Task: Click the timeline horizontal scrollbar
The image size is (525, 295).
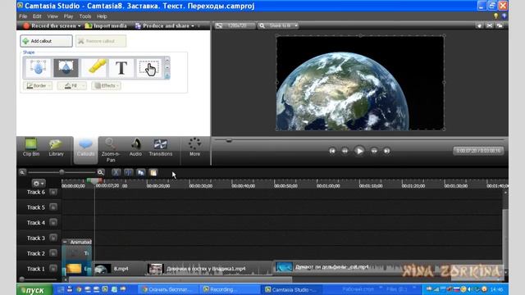Action: coord(180,279)
